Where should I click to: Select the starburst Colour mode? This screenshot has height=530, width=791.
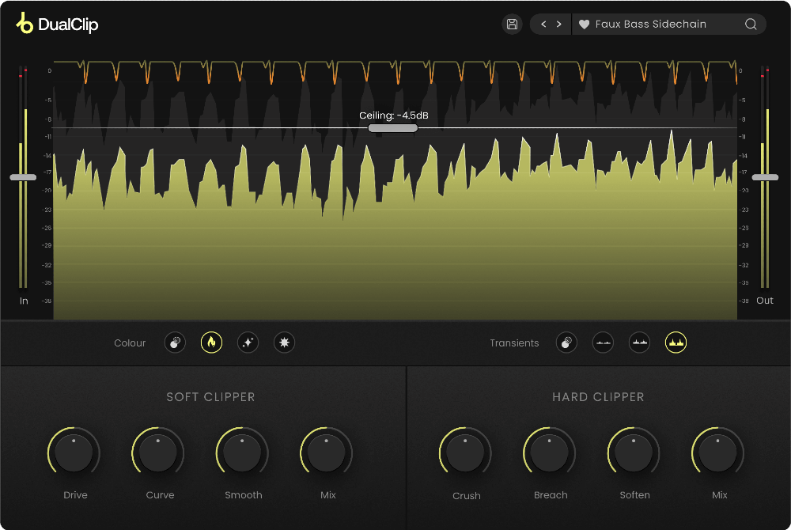284,343
